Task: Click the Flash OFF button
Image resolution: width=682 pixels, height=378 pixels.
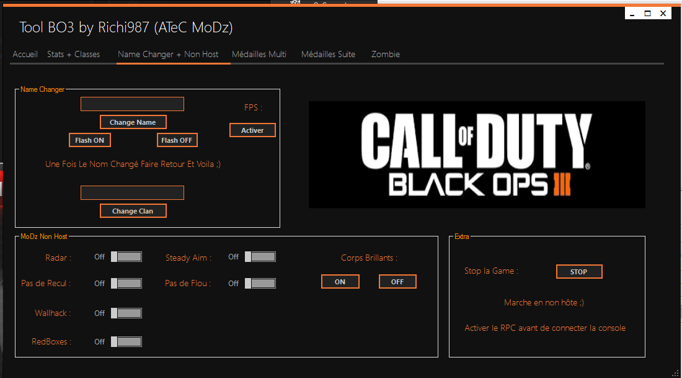Action: pyautogui.click(x=177, y=140)
